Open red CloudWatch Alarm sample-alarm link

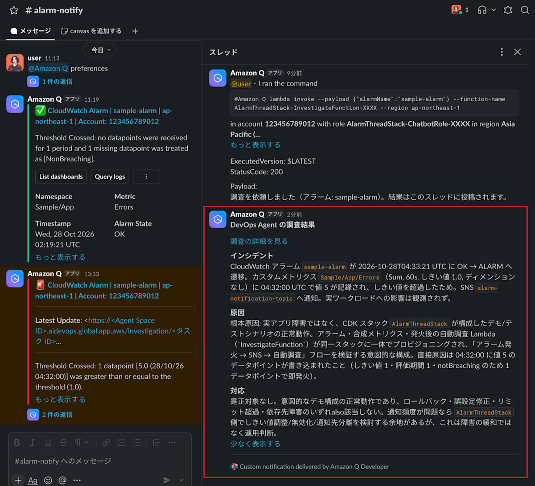[x=103, y=290]
